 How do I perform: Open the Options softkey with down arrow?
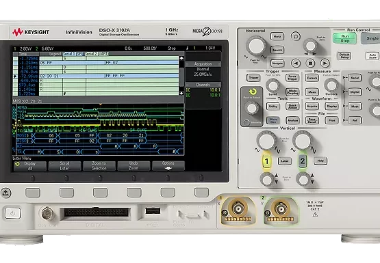(x=168, y=166)
